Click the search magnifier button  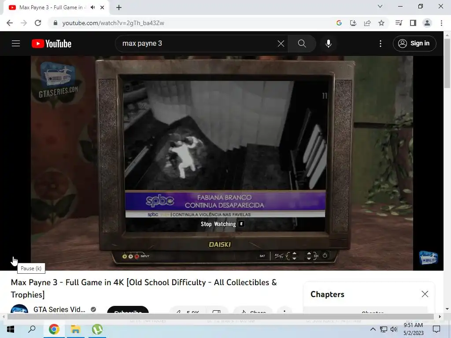pyautogui.click(x=302, y=44)
